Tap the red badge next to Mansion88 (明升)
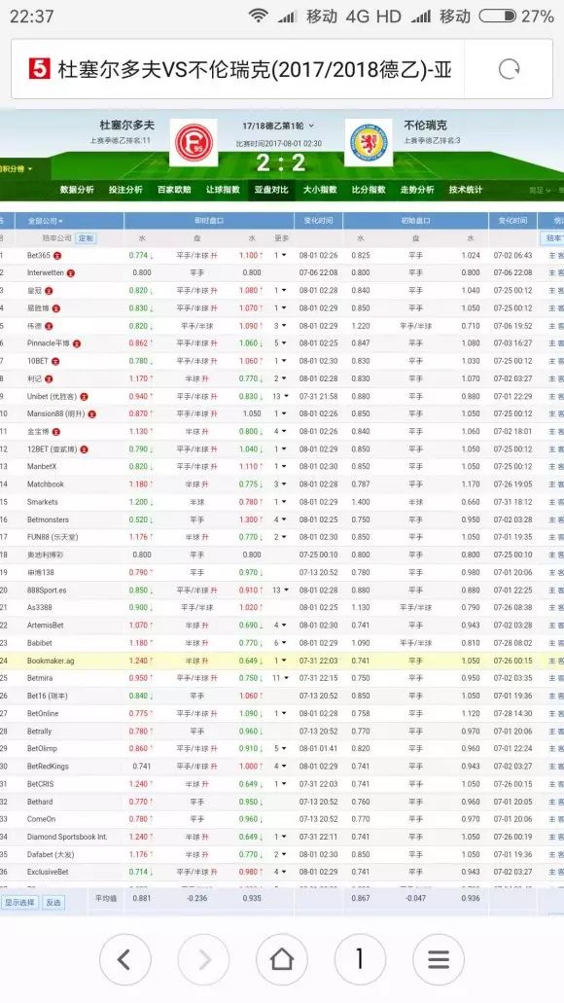The image size is (564, 1003). point(92,413)
